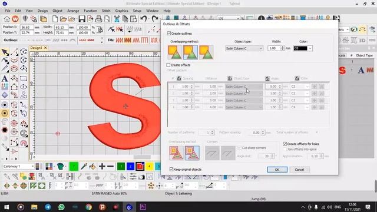The height and width of the screenshot is (212, 377).
Task: Click the Cancel button
Action: pyautogui.click(x=300, y=170)
